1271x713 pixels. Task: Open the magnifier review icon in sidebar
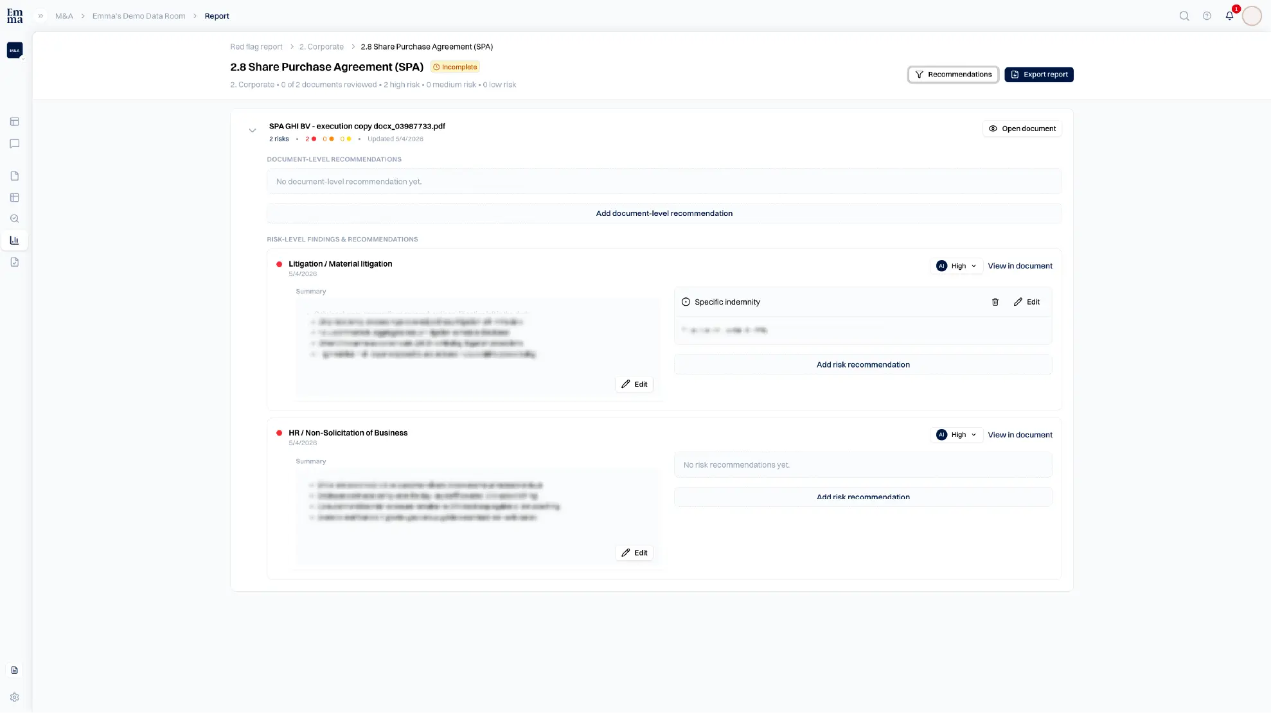click(14, 219)
